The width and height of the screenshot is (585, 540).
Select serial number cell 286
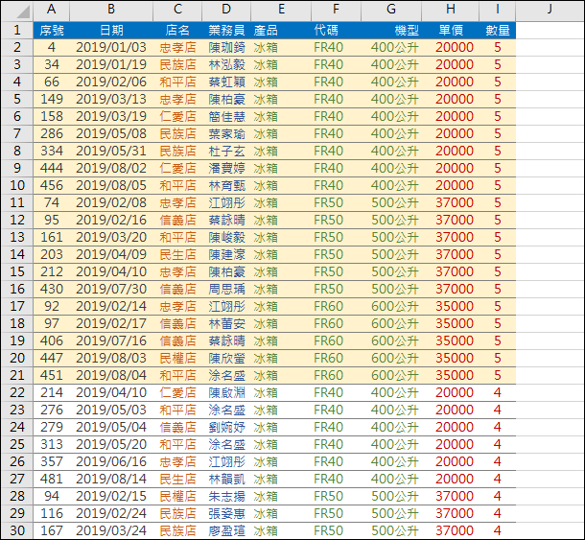[x=52, y=133]
